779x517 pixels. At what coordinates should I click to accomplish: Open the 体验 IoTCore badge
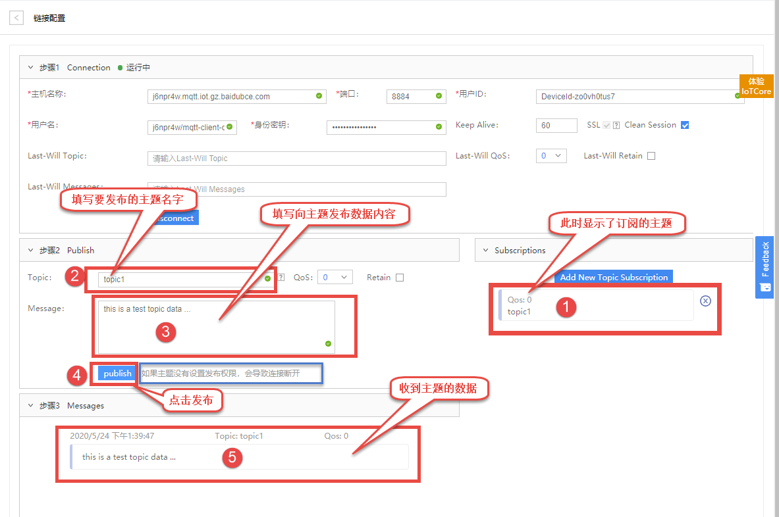[x=756, y=86]
